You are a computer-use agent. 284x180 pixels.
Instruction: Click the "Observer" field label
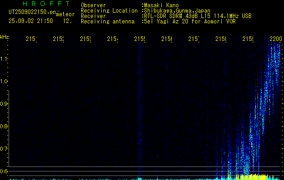coord(93,5)
